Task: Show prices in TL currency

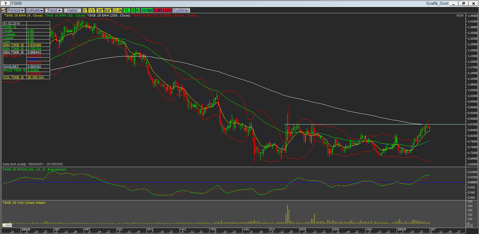Action: coord(127,10)
